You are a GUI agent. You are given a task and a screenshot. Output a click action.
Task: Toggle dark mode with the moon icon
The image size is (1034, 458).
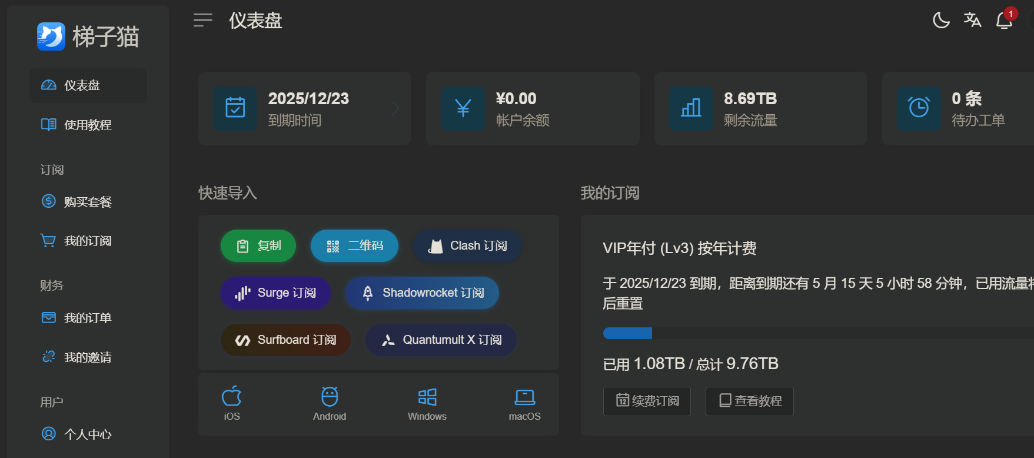[x=941, y=20]
